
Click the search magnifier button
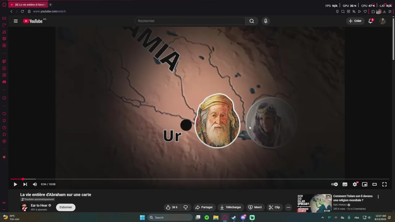pos(252,21)
